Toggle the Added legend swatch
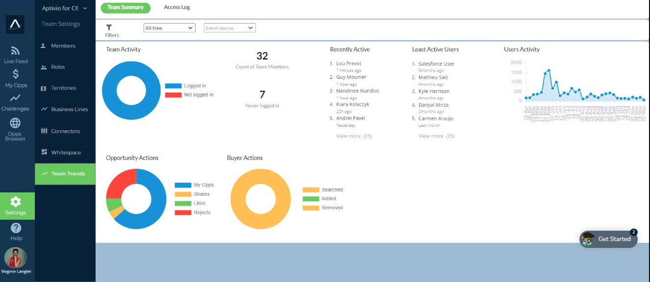650x282 pixels. [311, 199]
